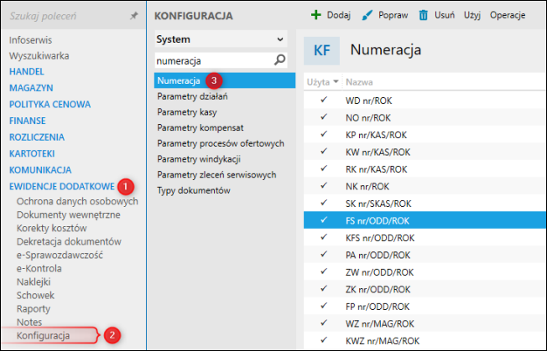This screenshot has height=351, width=547.
Task: Click the Użyj toolbar button
Action: coord(471,15)
